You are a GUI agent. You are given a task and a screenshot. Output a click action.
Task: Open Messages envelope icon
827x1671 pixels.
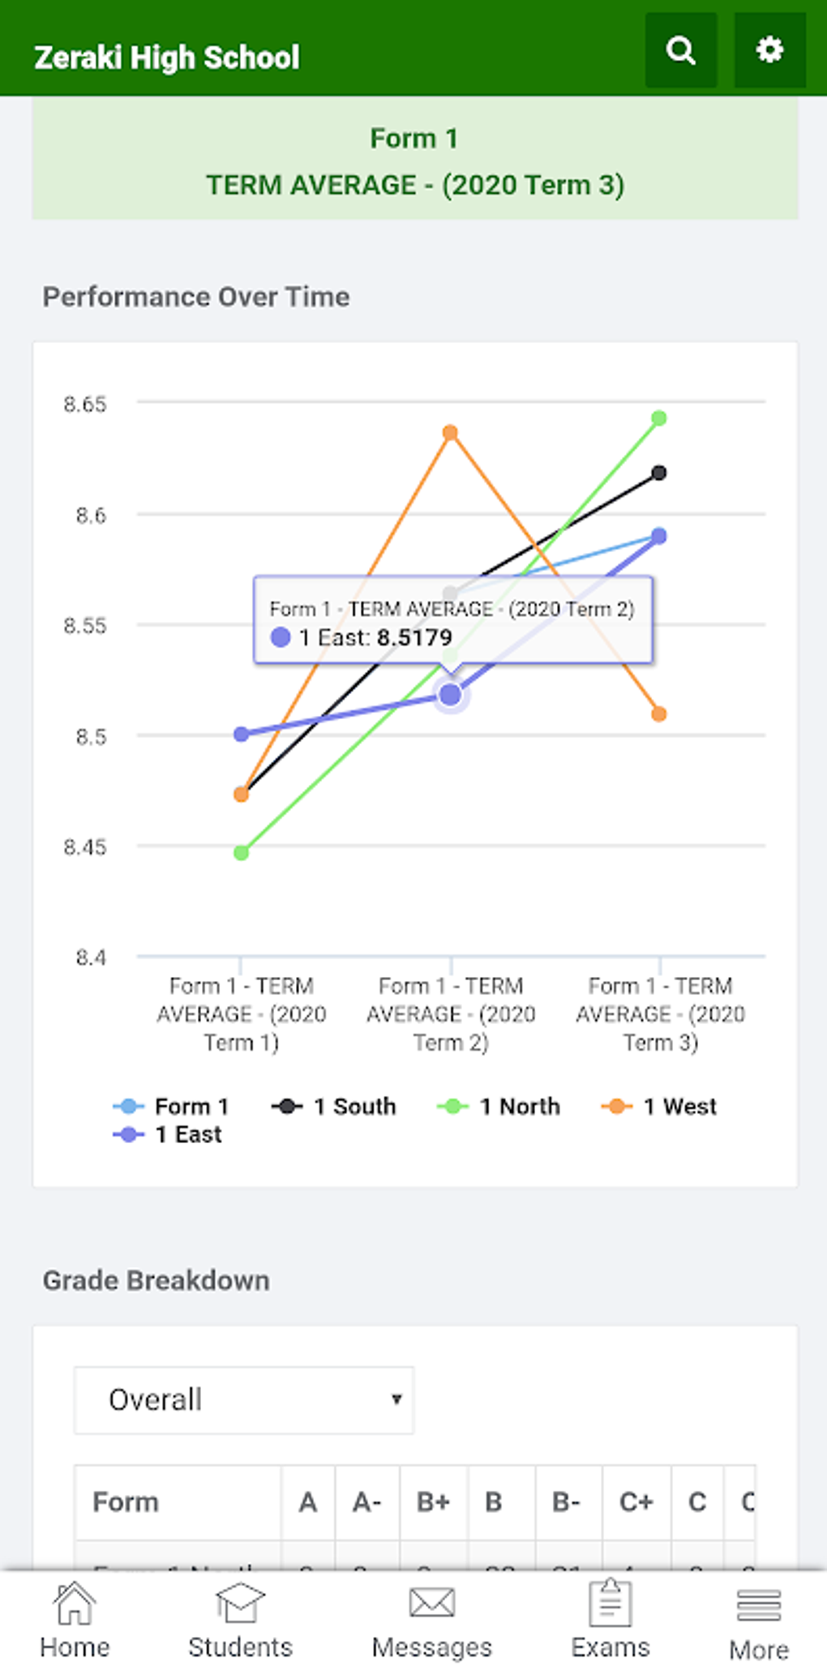tap(431, 1605)
